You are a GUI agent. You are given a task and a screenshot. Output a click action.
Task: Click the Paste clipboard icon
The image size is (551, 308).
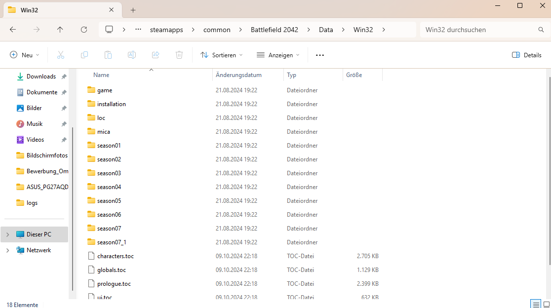(x=108, y=55)
